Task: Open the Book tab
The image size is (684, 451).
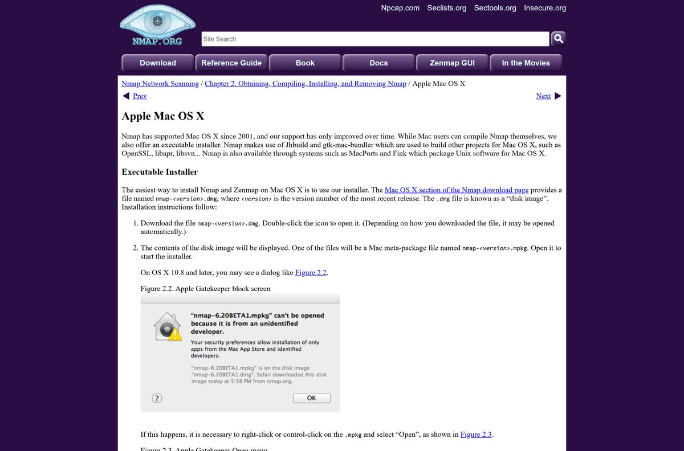Action: tap(305, 63)
